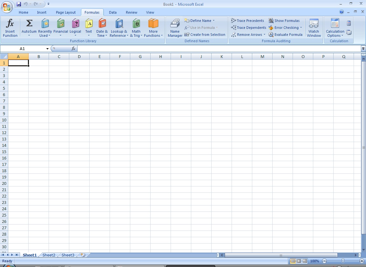366x267 pixels.
Task: Open the Financial functions book icon
Action: [60, 23]
